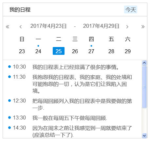Go to previous week with single-left arrow

click(21, 26)
